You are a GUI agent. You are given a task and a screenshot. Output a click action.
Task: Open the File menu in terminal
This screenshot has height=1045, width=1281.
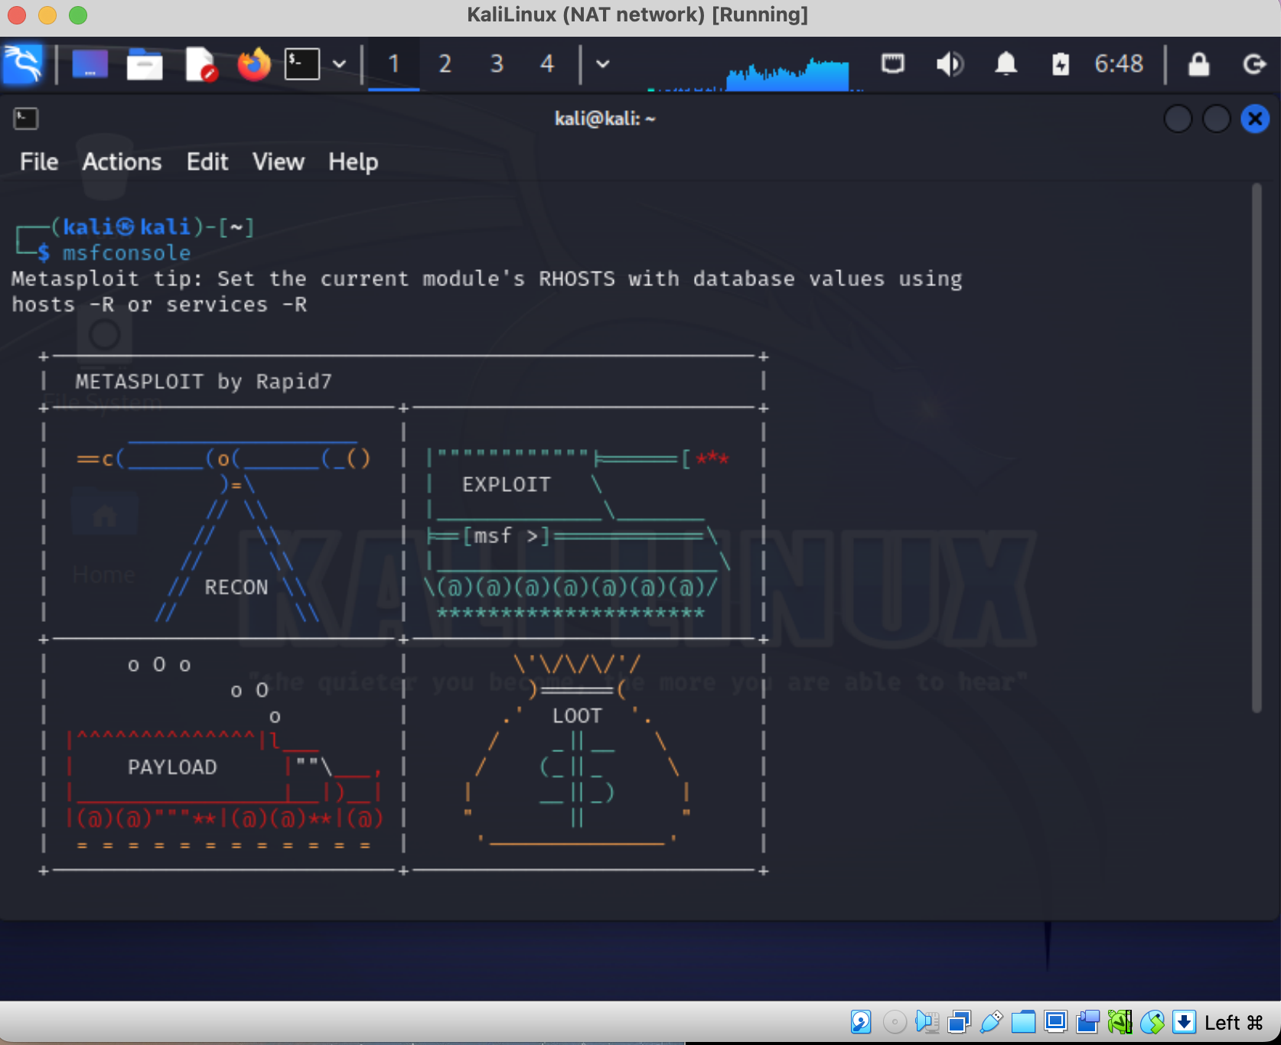39,162
